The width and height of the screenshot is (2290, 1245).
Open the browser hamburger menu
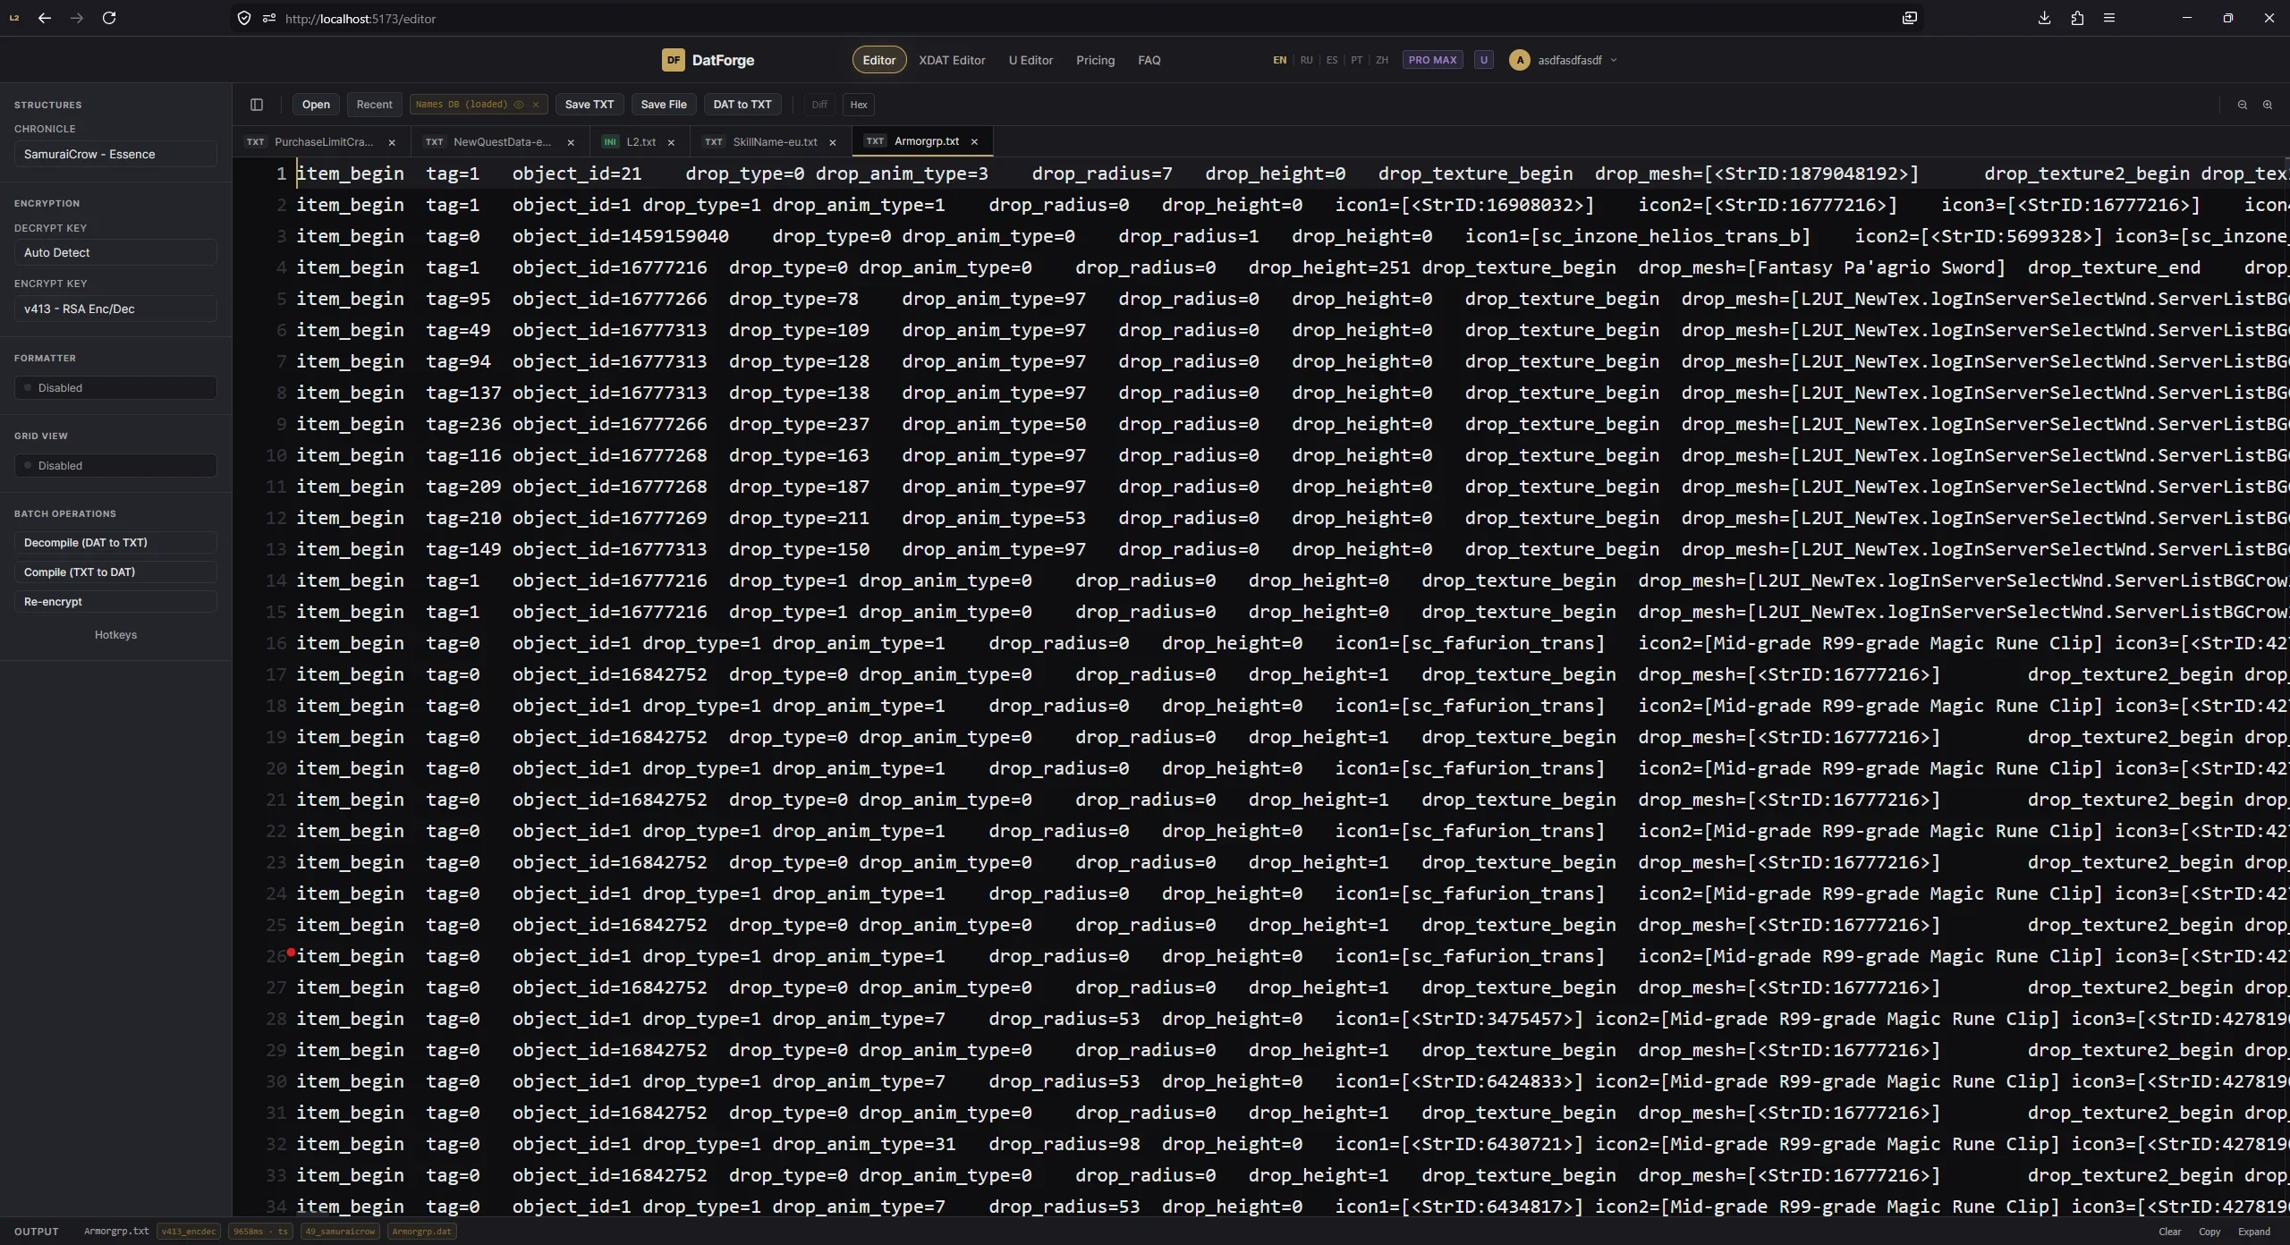[x=2109, y=18]
